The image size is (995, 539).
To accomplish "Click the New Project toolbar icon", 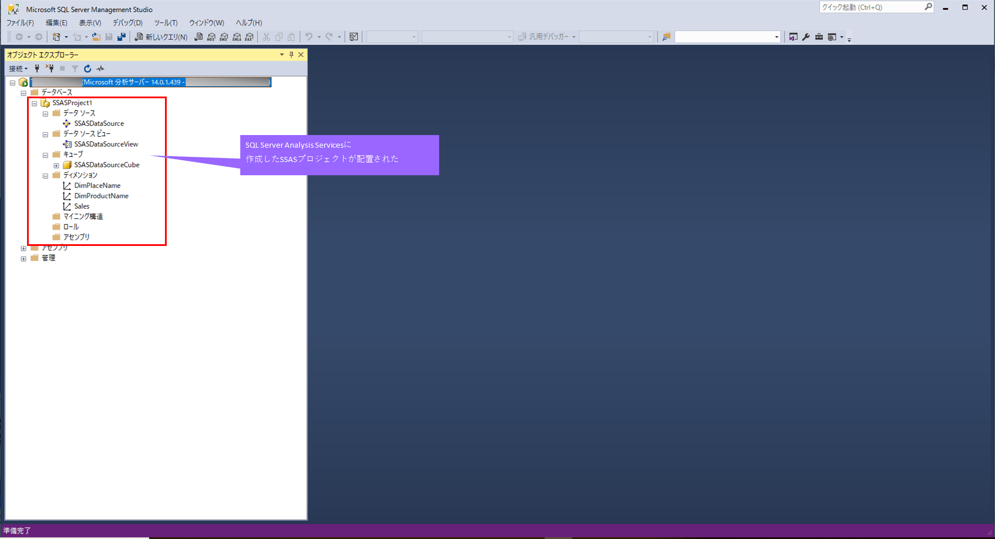I will [x=56, y=37].
